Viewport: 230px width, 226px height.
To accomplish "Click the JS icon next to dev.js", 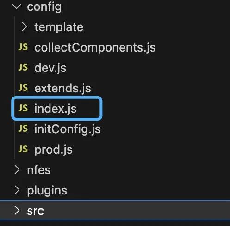I will coord(23,67).
